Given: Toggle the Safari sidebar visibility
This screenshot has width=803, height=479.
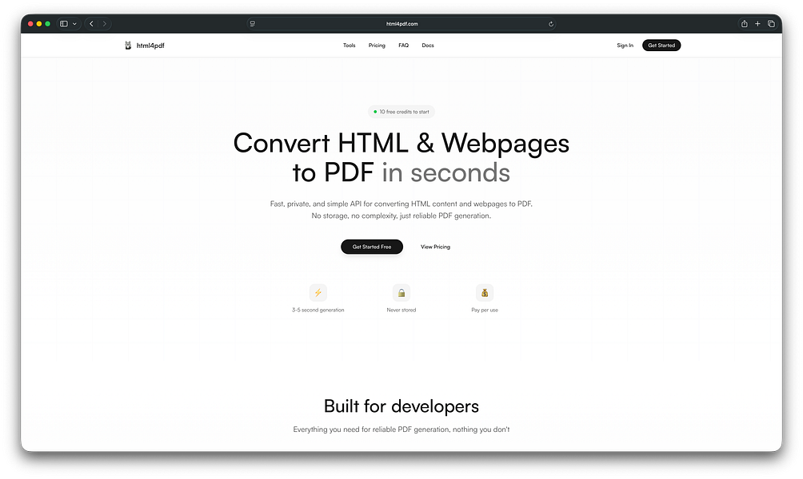Looking at the screenshot, I should 63,23.
